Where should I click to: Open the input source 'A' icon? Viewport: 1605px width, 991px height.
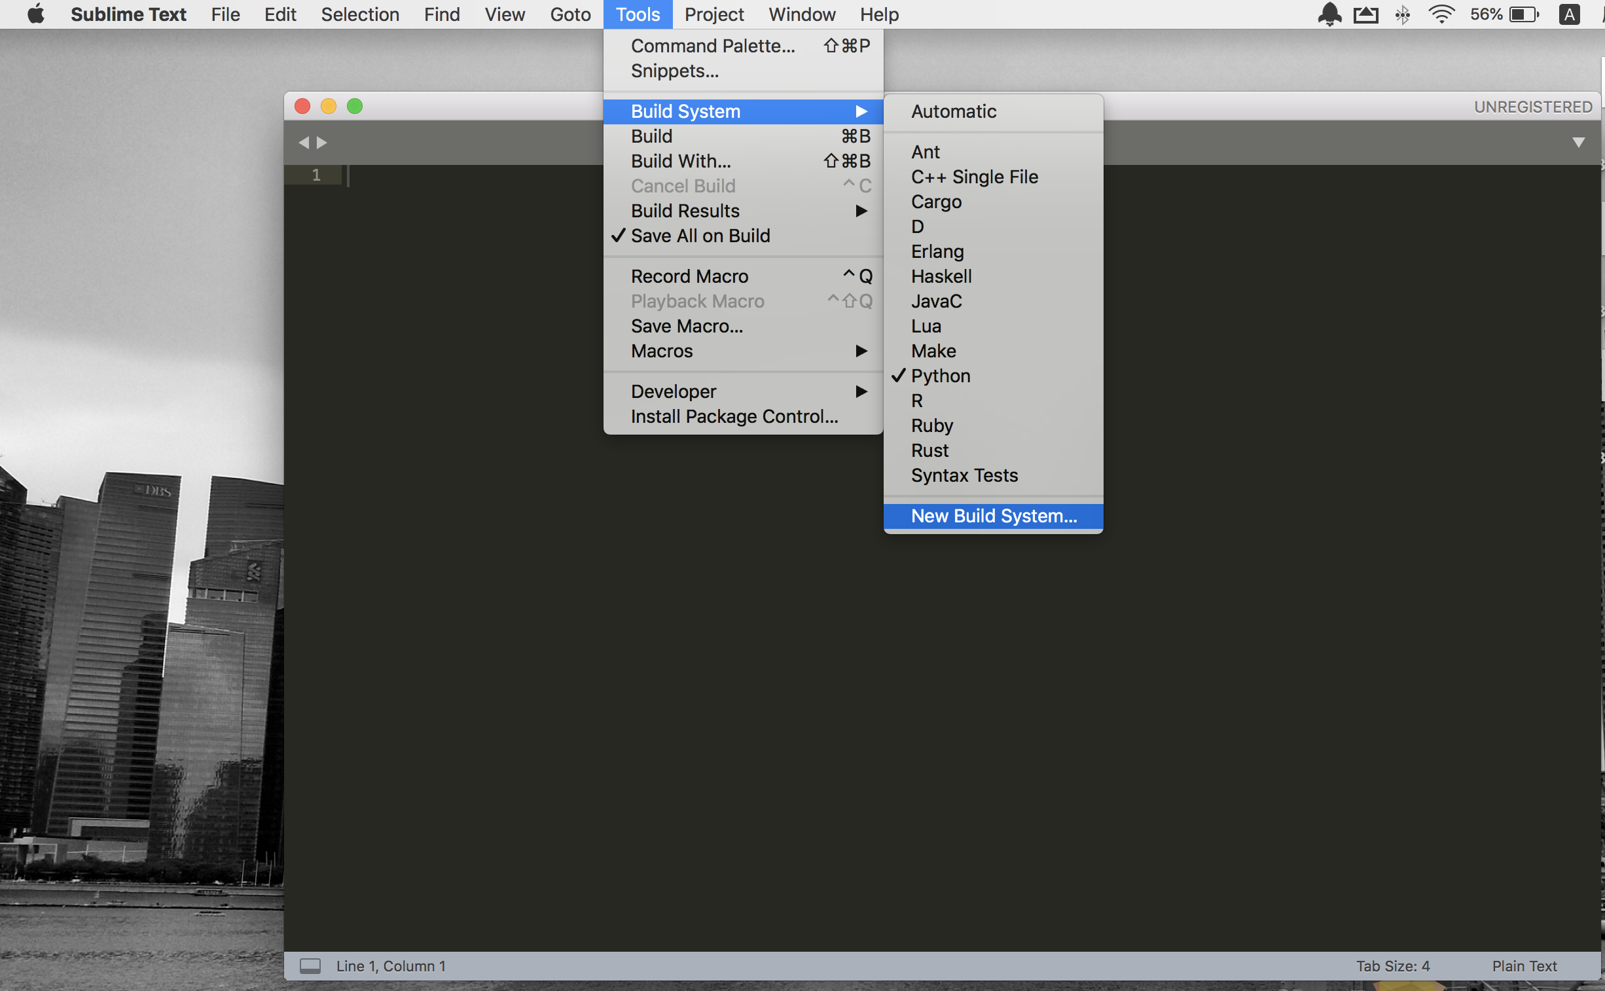pos(1569,14)
